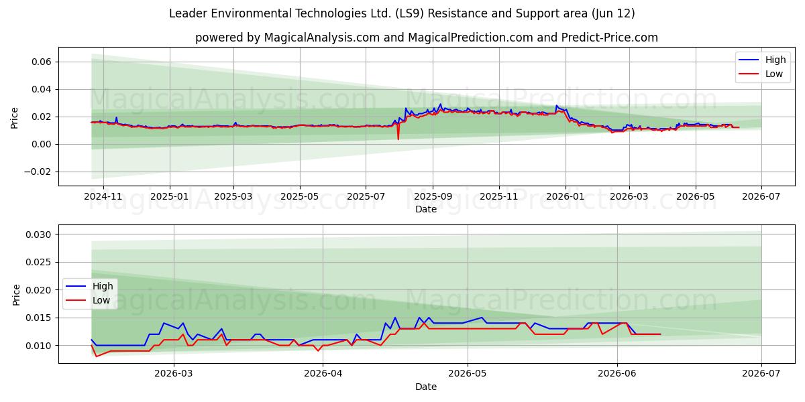Image resolution: width=805 pixels, height=402 pixels.
Task: Click the 'Price' y-axis title of top chart
Action: (15, 117)
